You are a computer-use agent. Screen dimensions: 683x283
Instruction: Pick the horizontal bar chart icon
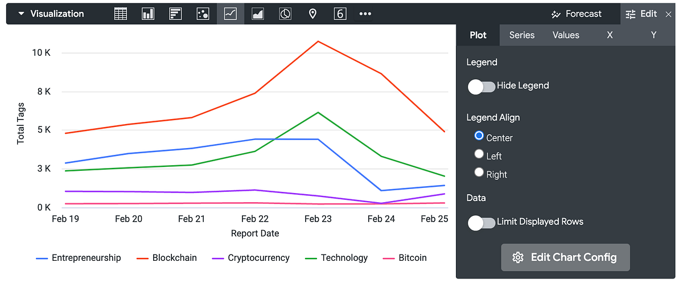175,14
